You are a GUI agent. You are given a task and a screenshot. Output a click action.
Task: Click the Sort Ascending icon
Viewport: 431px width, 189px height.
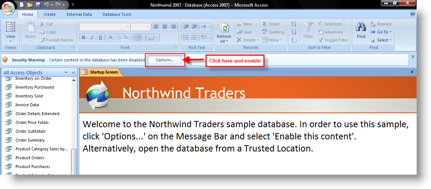(294, 24)
